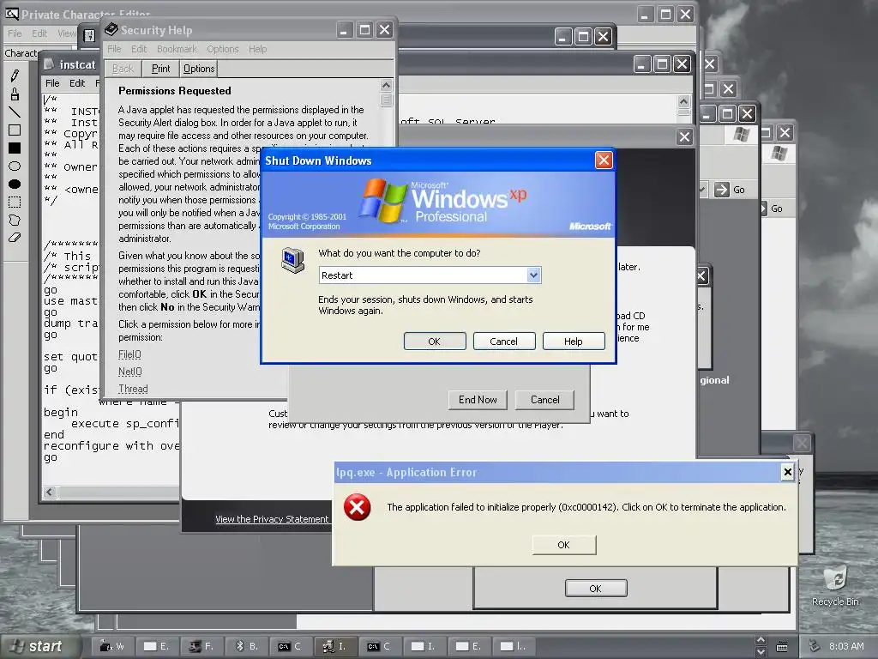Confirm restart with OK in Shut Down Windows
Image resolution: width=878 pixels, height=659 pixels.
(x=435, y=342)
